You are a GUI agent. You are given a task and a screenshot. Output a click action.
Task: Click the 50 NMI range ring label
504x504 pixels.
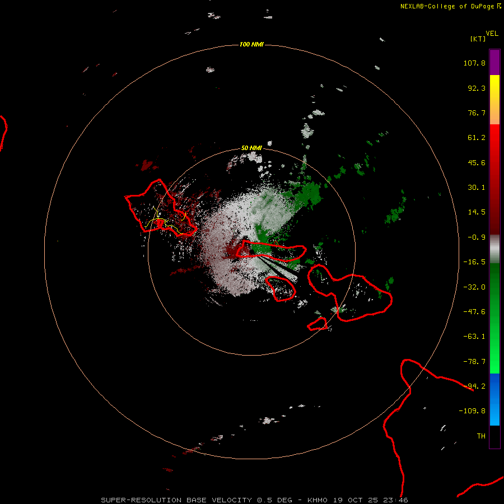(x=251, y=148)
